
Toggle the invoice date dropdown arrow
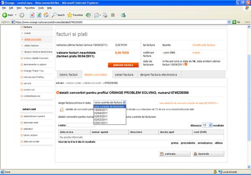pyautogui.click(x=124, y=102)
